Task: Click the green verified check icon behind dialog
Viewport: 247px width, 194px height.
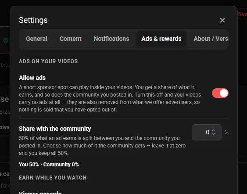Action: 6,40
